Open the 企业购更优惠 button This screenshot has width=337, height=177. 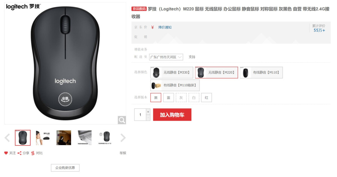[65, 168]
